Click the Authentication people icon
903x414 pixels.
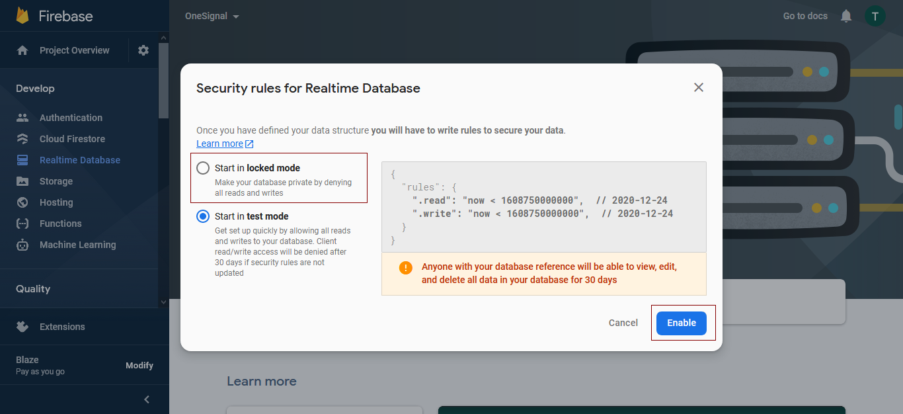pos(22,118)
